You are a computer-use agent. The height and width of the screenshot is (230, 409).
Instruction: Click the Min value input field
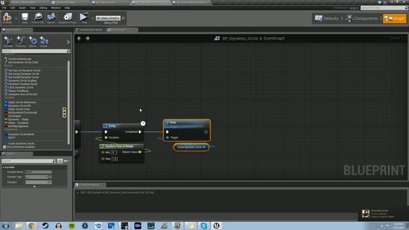(x=114, y=152)
